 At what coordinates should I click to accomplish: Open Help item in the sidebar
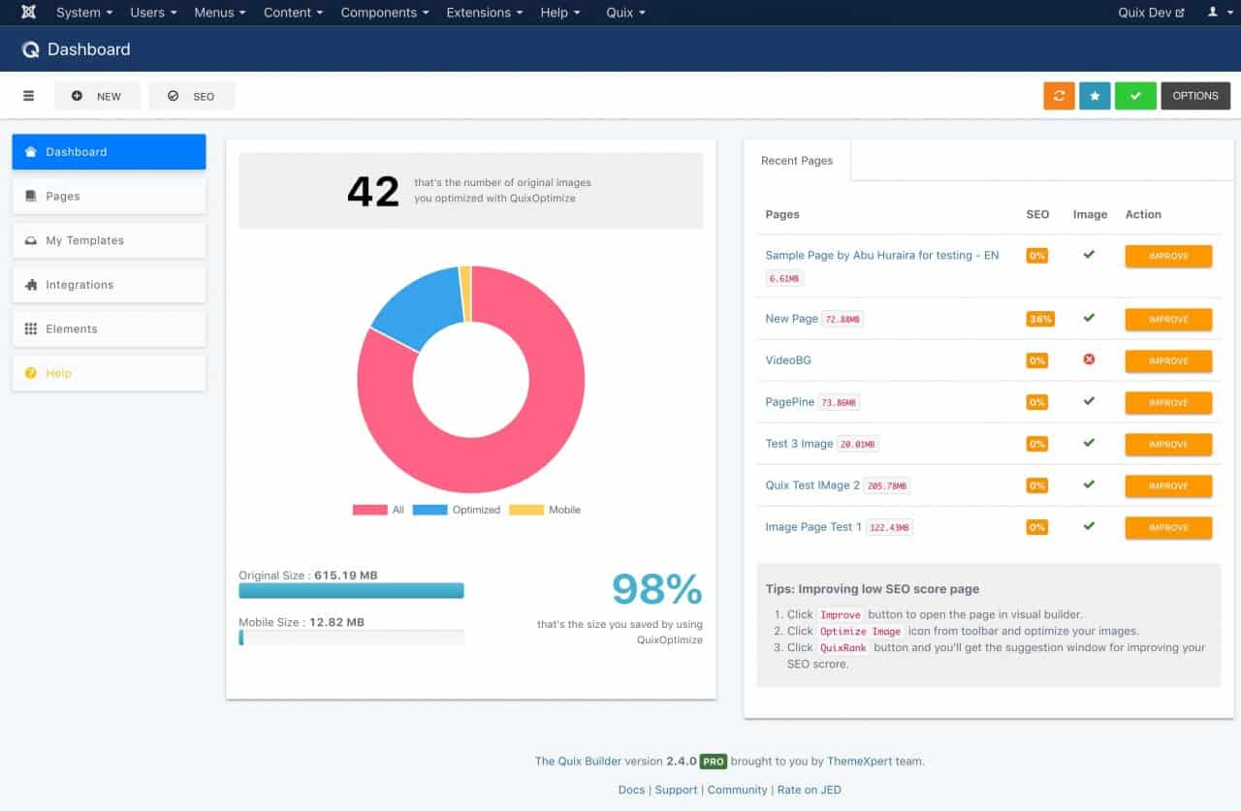tap(109, 373)
